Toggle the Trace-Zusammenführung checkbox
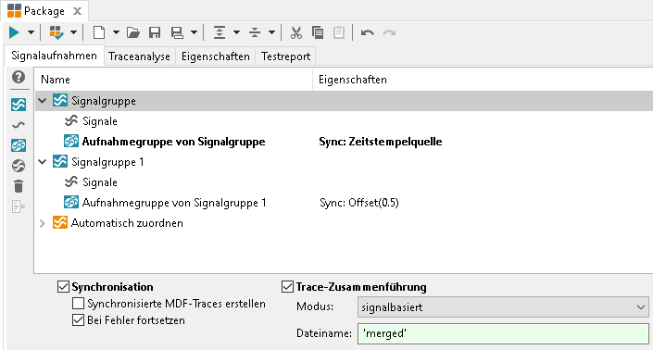The height and width of the screenshot is (350, 653). [287, 287]
